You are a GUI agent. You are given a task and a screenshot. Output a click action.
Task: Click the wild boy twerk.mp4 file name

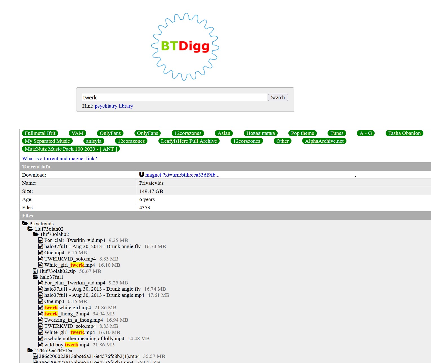pyautogui.click(x=67, y=345)
